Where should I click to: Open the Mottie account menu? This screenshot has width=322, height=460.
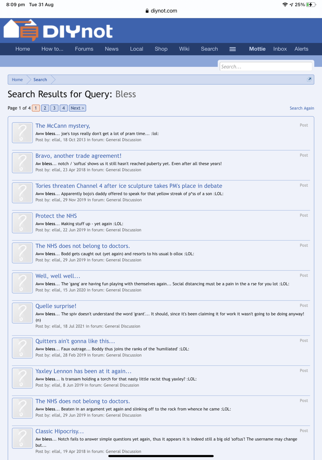click(257, 49)
